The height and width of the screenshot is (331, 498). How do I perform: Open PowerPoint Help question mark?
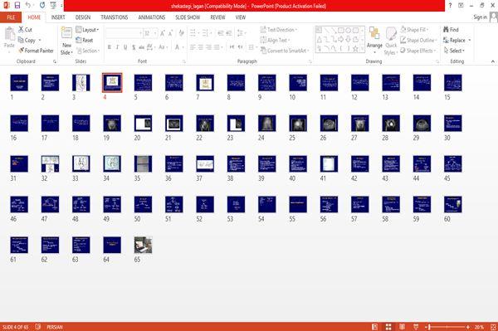coord(450,5)
